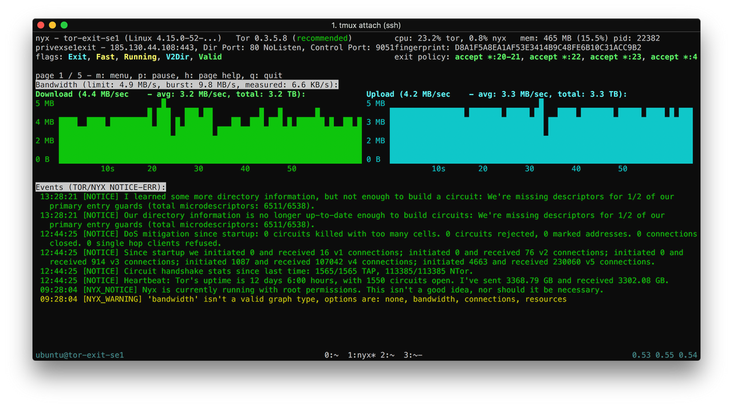Click exit policy 'accept *:23'
Viewport: 733px width, 407px height.
click(616, 57)
